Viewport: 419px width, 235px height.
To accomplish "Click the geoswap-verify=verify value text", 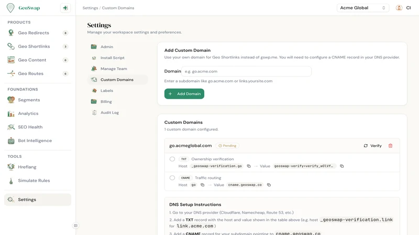I will (x=304, y=166).
